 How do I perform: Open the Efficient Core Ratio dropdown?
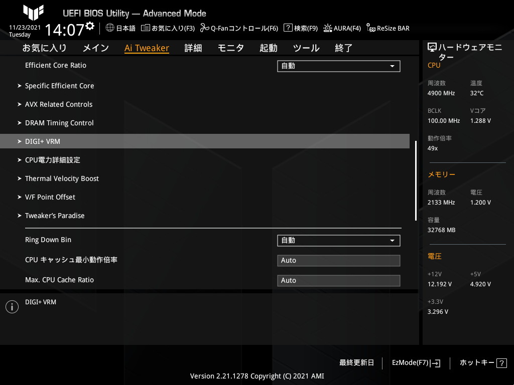339,66
